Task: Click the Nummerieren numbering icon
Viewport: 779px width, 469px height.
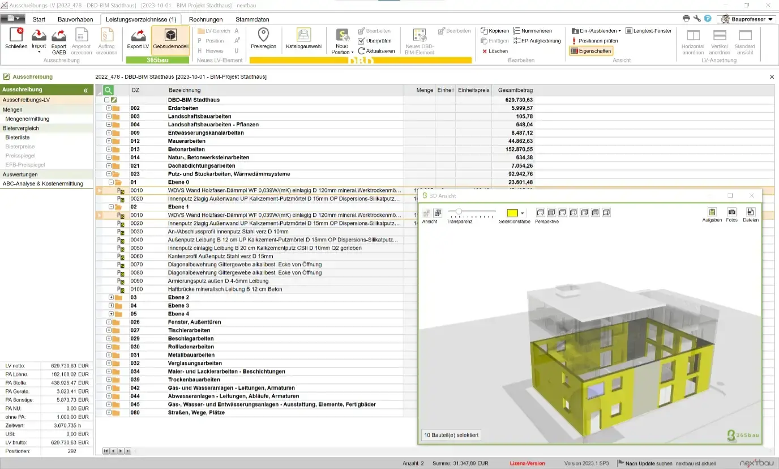Action: (517, 31)
